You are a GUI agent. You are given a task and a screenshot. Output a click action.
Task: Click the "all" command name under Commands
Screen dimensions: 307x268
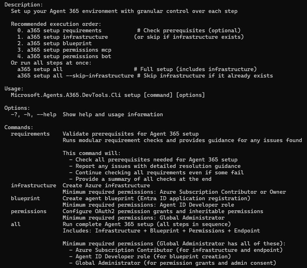tap(15, 224)
